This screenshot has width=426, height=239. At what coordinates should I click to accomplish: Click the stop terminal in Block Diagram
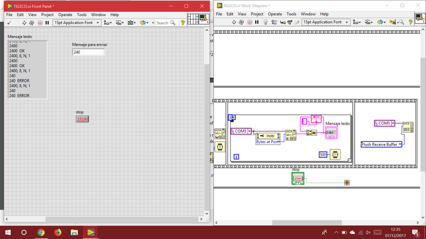(298, 178)
